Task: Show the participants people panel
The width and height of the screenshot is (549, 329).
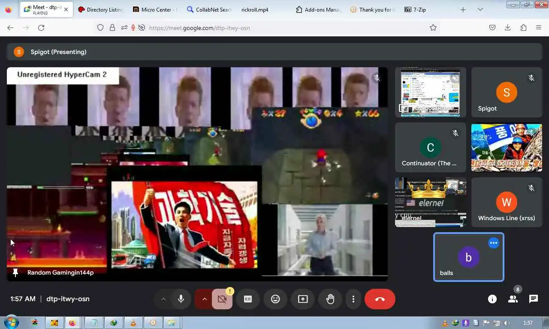Action: coord(513,299)
